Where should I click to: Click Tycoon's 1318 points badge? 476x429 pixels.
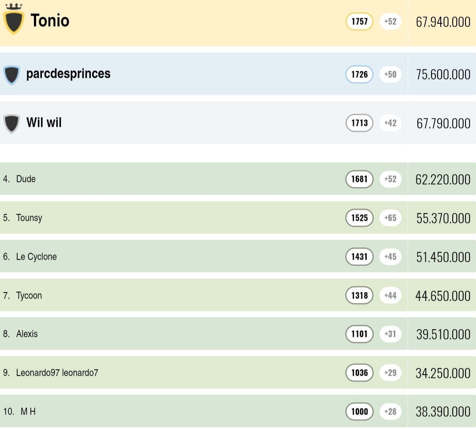coord(359,296)
